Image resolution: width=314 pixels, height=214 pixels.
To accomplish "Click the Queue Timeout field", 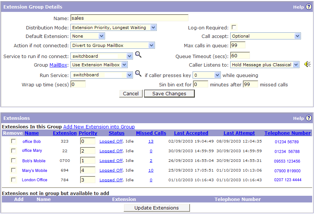I will pyautogui.click(x=240, y=55).
